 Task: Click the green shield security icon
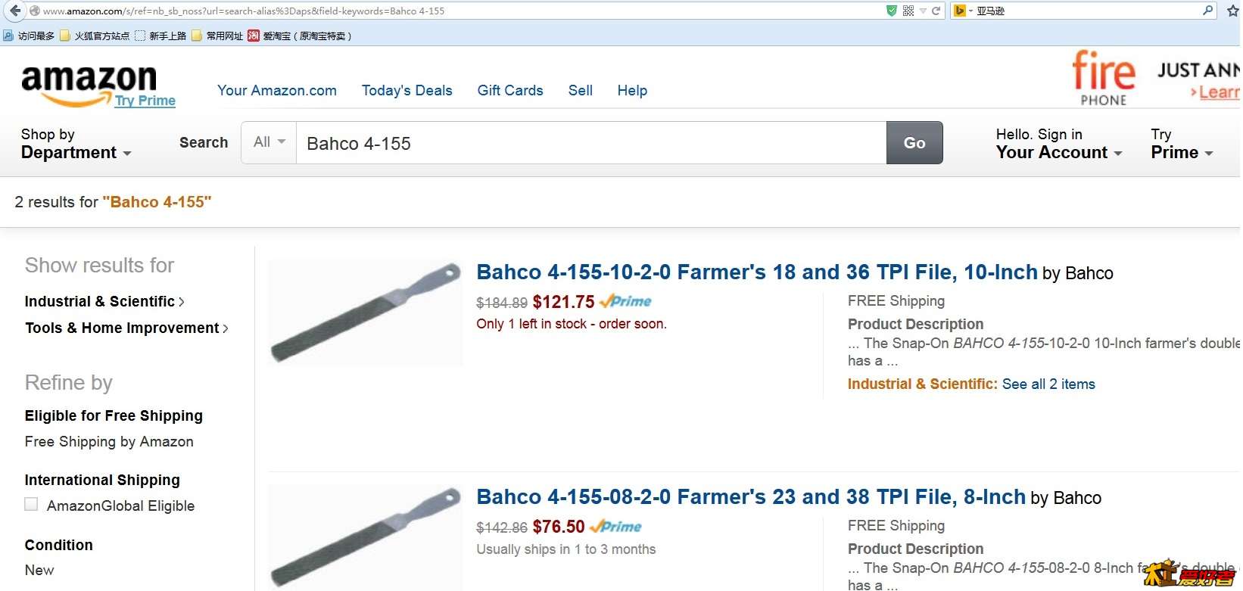(892, 11)
